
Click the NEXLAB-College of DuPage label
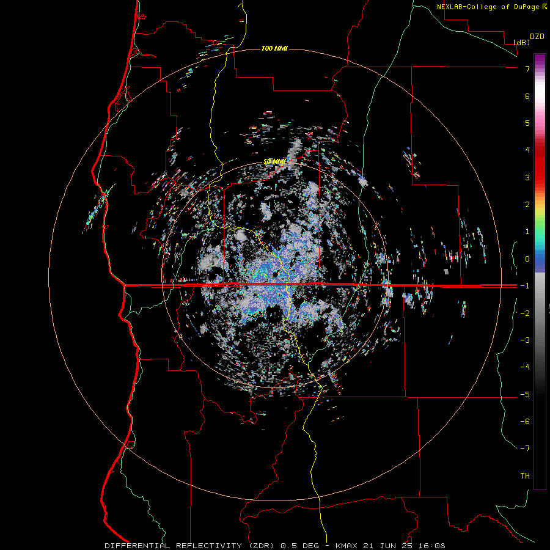click(x=488, y=7)
